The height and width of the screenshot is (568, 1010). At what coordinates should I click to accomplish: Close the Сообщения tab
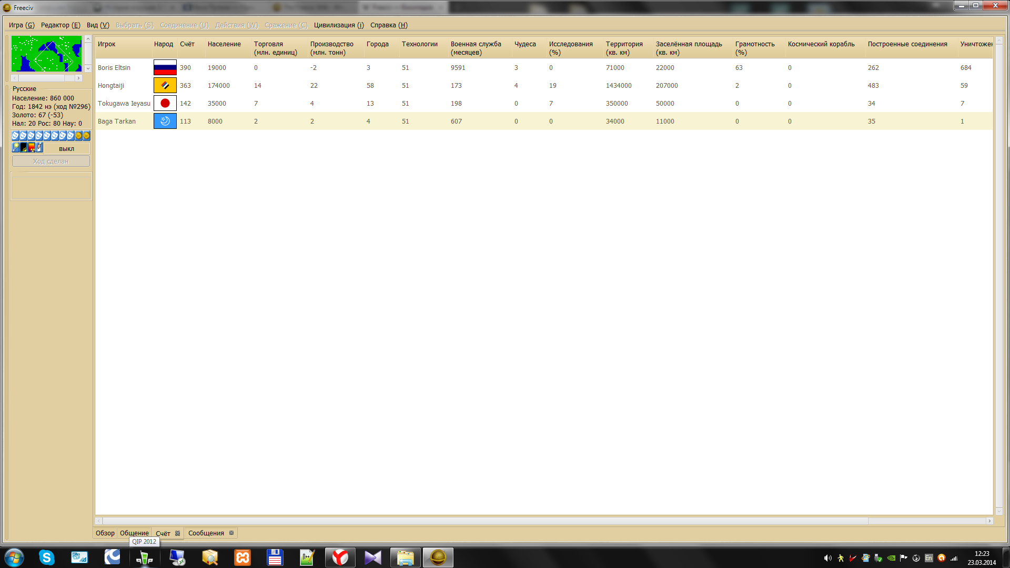pyautogui.click(x=231, y=533)
